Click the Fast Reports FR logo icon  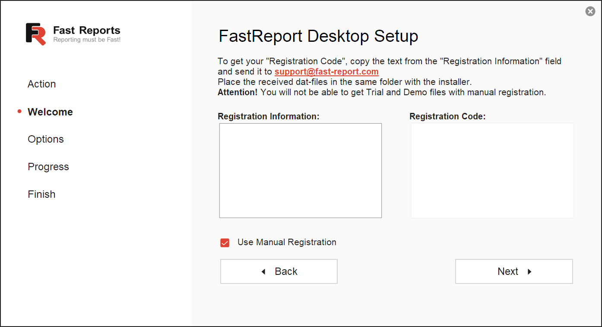point(36,34)
